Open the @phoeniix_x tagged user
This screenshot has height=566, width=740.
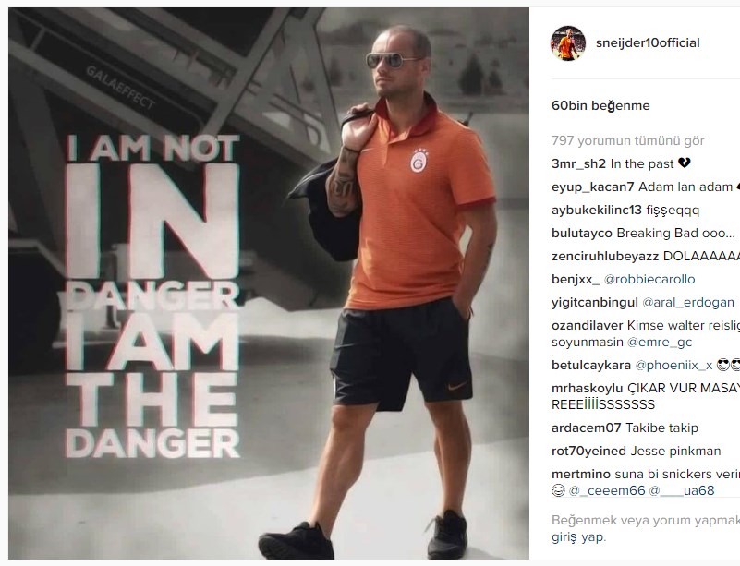click(673, 365)
